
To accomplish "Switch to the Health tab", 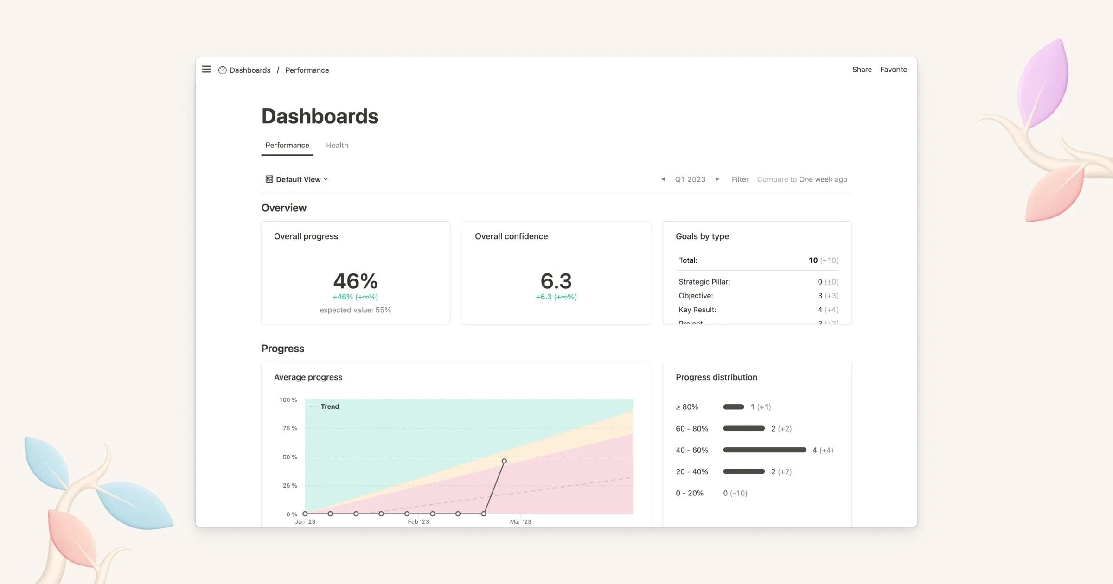I will click(337, 145).
